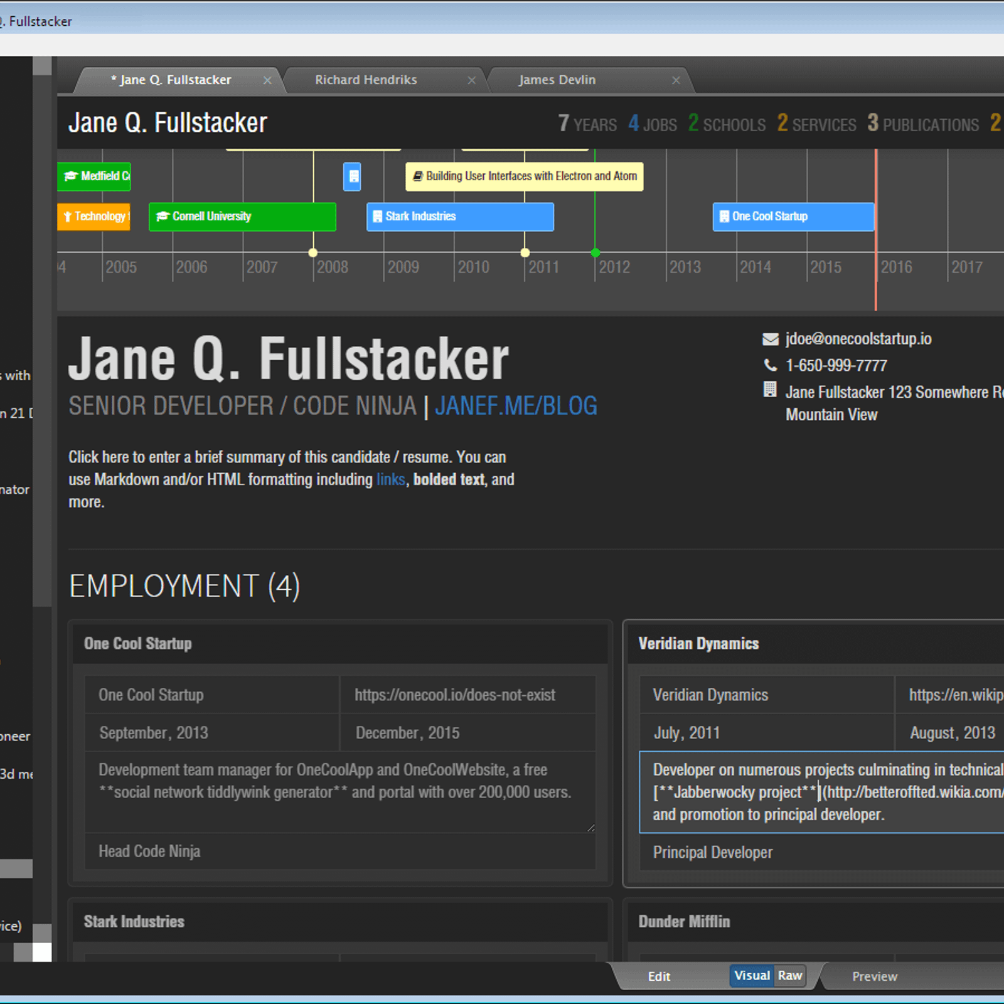Select Medfield school block on timeline
The image size is (1004, 1004).
[x=94, y=176]
